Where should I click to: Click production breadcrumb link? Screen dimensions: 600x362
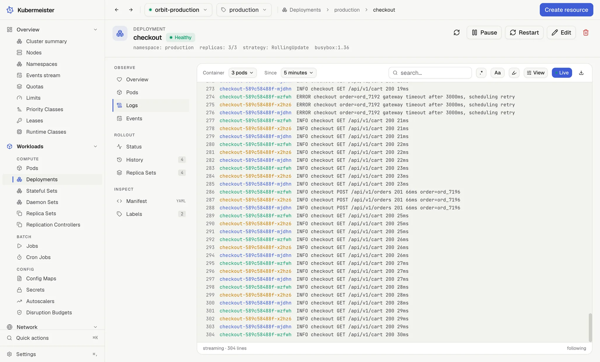pos(347,10)
